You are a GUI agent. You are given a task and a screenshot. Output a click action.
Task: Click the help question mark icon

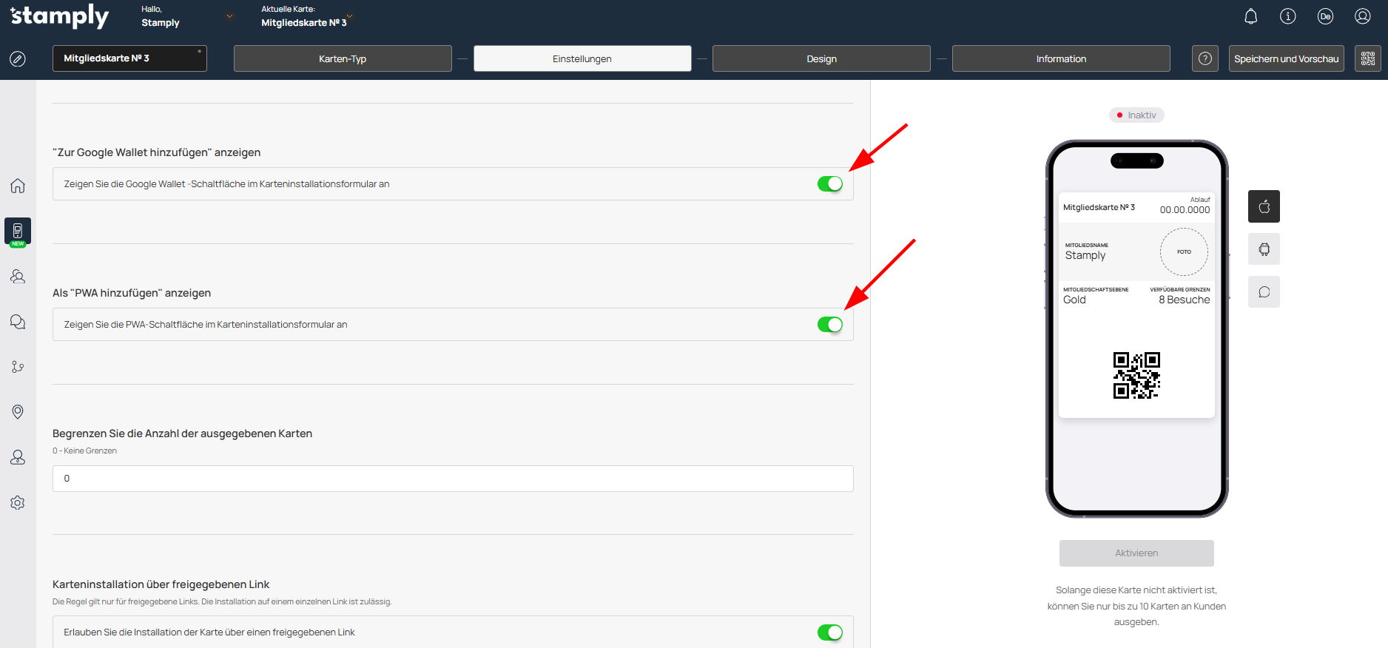1205,58
